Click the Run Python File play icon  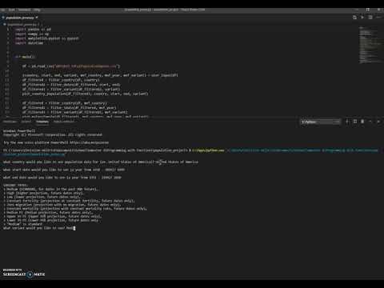362,18
